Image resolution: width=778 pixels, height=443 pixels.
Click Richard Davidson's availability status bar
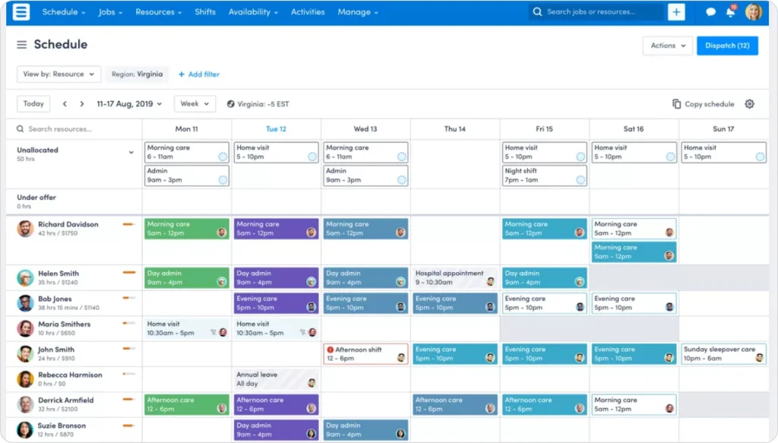tap(126, 224)
